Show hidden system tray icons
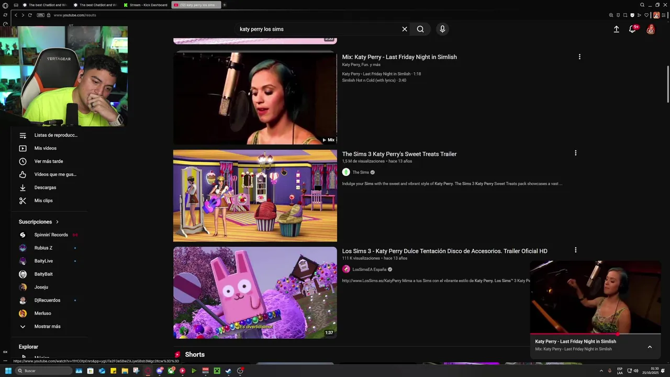 coord(601,371)
